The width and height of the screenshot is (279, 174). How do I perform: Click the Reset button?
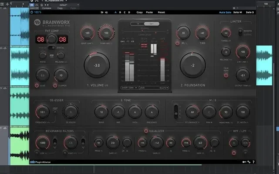[161, 12]
